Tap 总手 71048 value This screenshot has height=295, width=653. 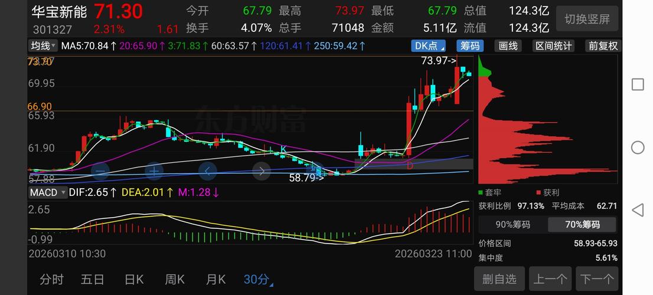(348, 28)
